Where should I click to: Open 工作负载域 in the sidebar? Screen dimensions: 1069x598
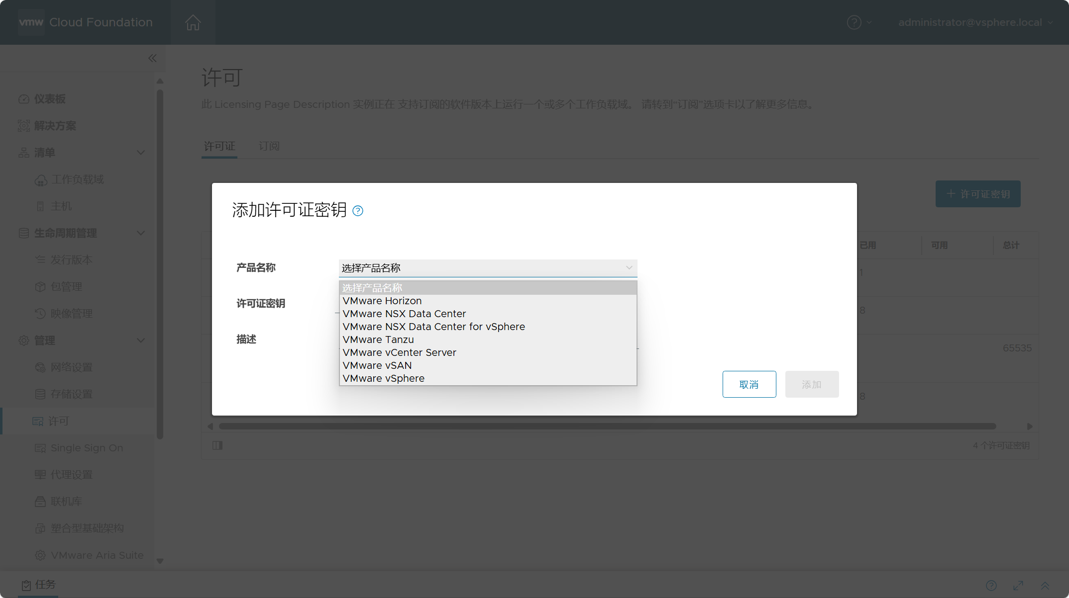pyautogui.click(x=77, y=179)
